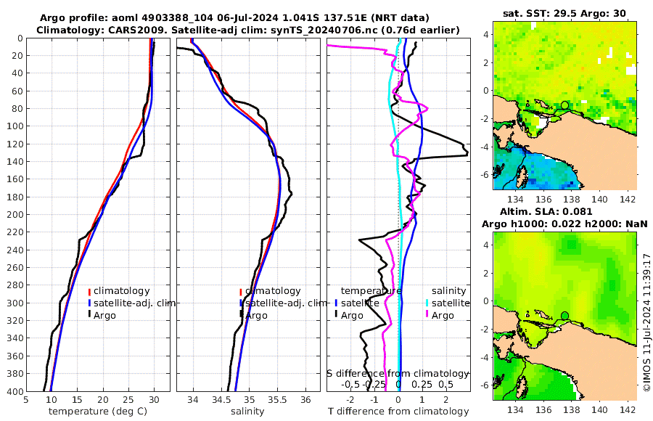Click red climatology legend marker in temperature plot
The height and width of the screenshot is (421, 653).
89,291
